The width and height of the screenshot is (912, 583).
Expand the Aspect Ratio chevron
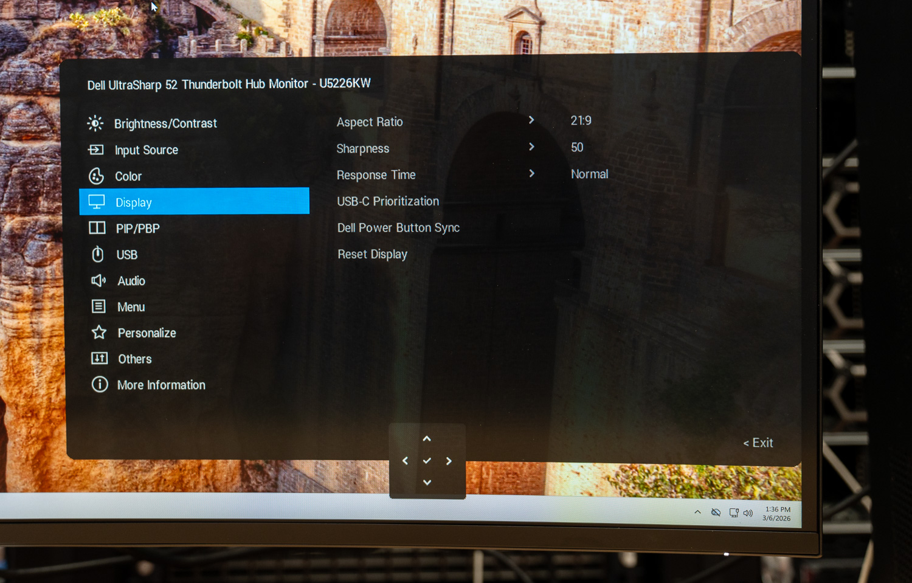[x=531, y=120]
